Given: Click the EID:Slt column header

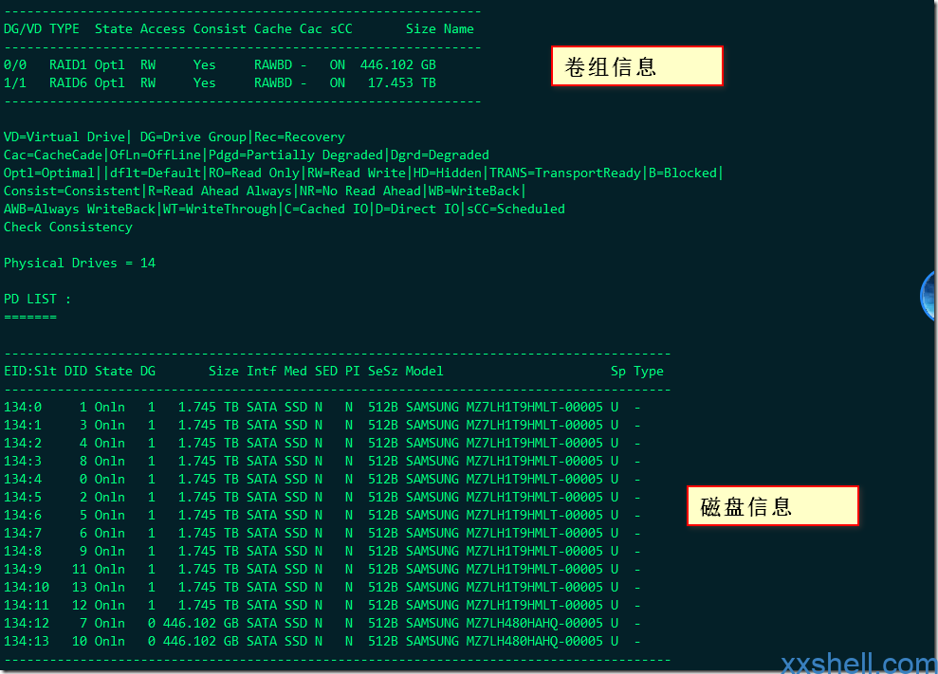Looking at the screenshot, I should click(x=30, y=371).
